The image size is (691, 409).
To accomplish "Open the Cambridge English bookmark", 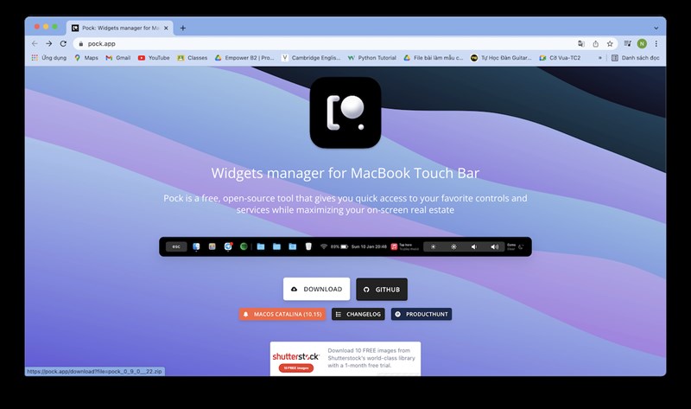I will tap(311, 58).
